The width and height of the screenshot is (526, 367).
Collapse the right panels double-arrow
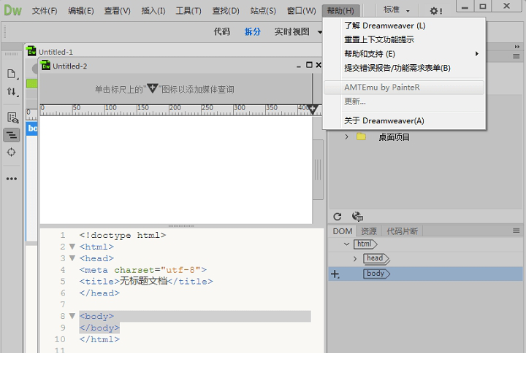pyautogui.click(x=517, y=47)
